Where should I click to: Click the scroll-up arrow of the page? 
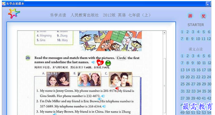tap(164, 33)
